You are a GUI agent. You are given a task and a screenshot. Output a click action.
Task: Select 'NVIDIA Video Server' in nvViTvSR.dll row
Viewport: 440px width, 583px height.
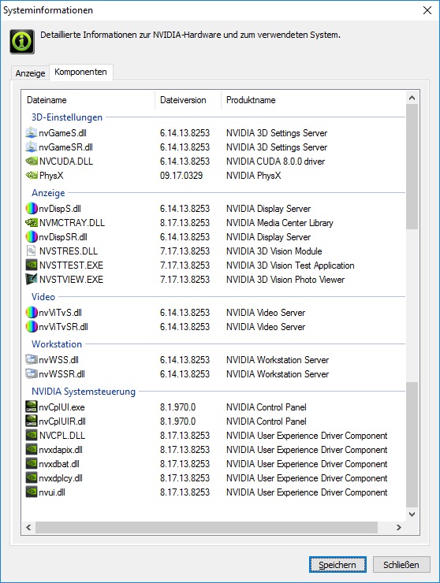[x=266, y=327]
